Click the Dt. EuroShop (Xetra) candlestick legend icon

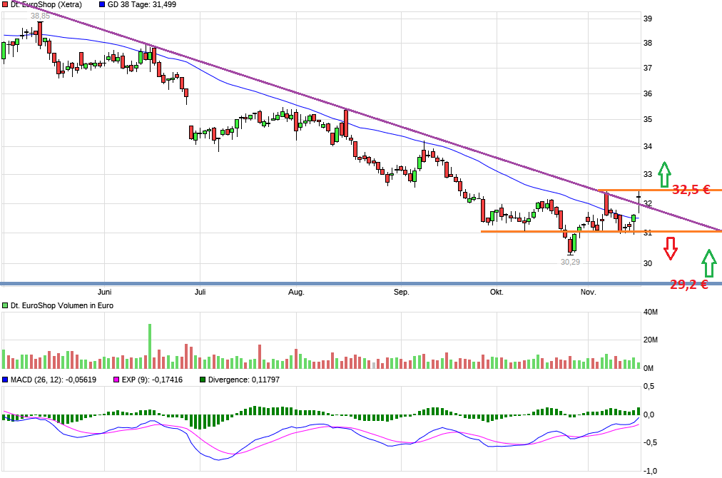pyautogui.click(x=6, y=4)
